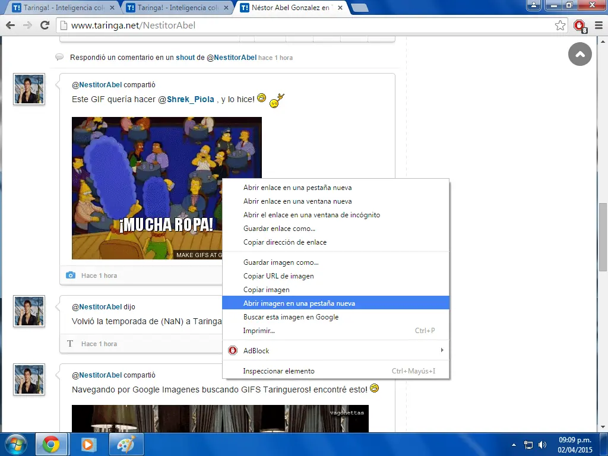Click avatar beside the Simpsons GIF post

point(29,89)
